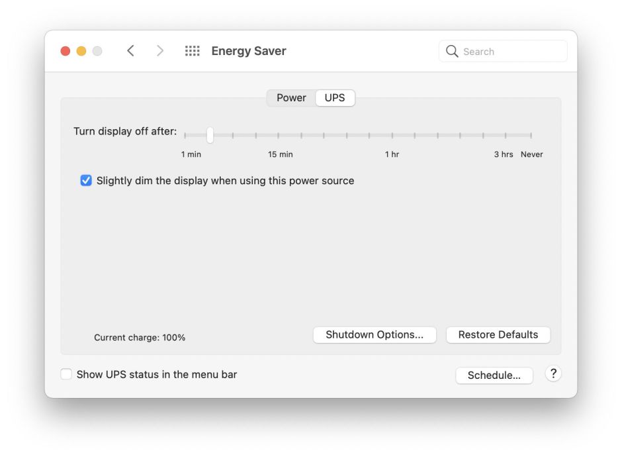Viewport: 622px width, 457px height.
Task: Click the forward navigation arrow
Action: click(x=159, y=51)
